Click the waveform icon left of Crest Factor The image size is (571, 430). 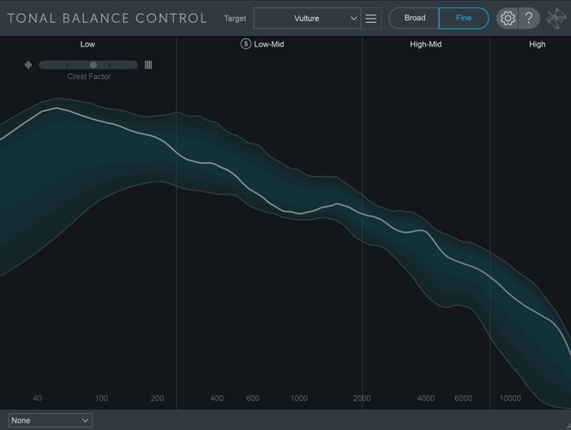29,65
